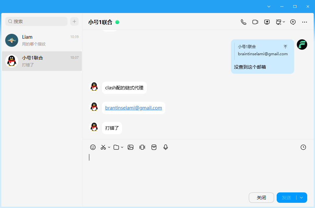Insert a picture using the image icon
Screen dimensions: 315x208
131,147
